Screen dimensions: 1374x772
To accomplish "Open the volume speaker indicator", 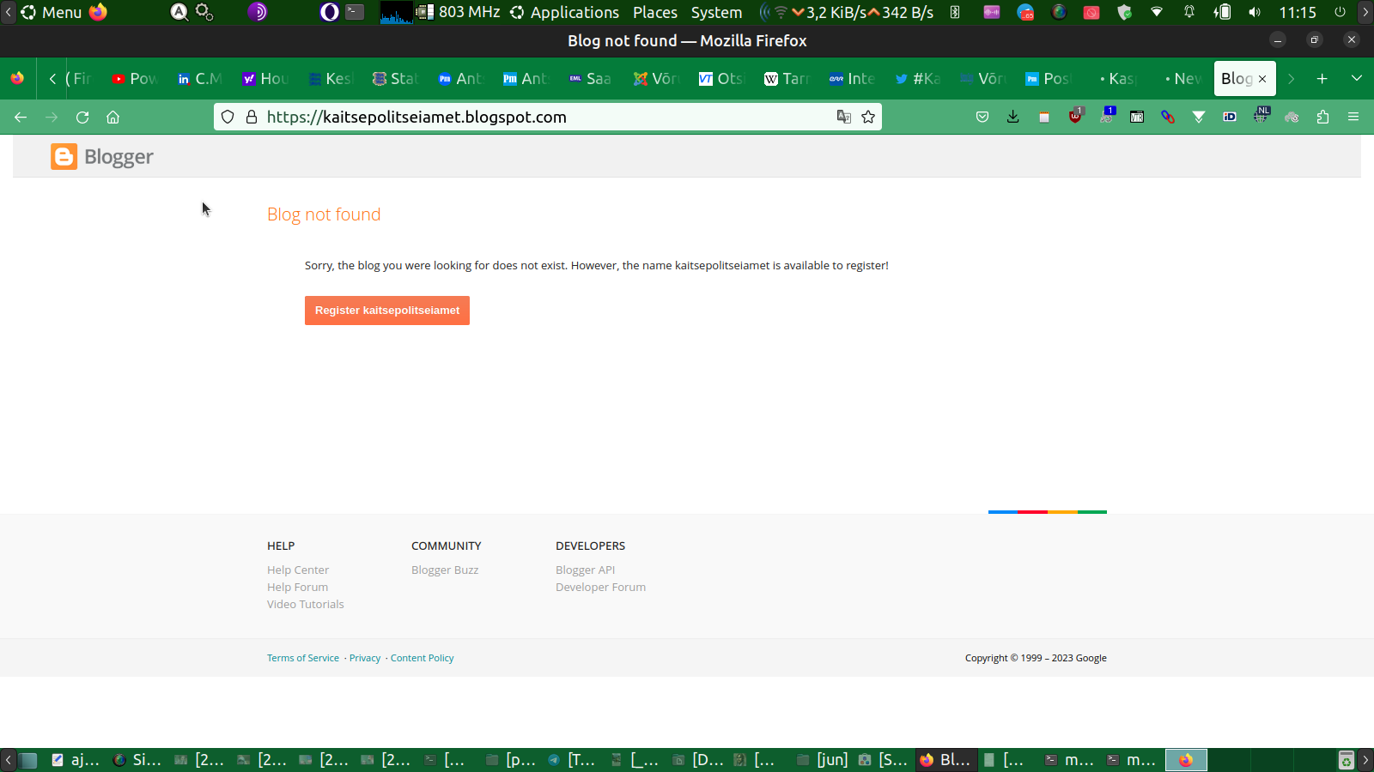I will [x=1255, y=12].
